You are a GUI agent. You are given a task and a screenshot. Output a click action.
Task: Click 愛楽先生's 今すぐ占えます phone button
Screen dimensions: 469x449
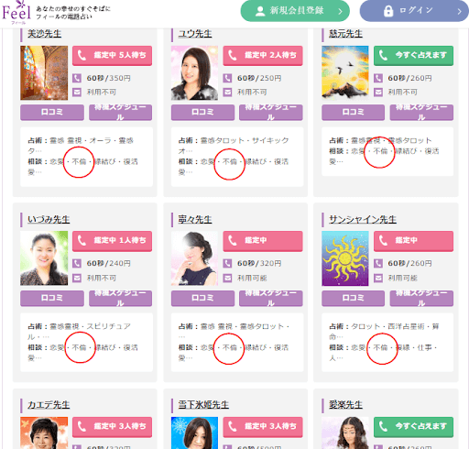coord(413,427)
